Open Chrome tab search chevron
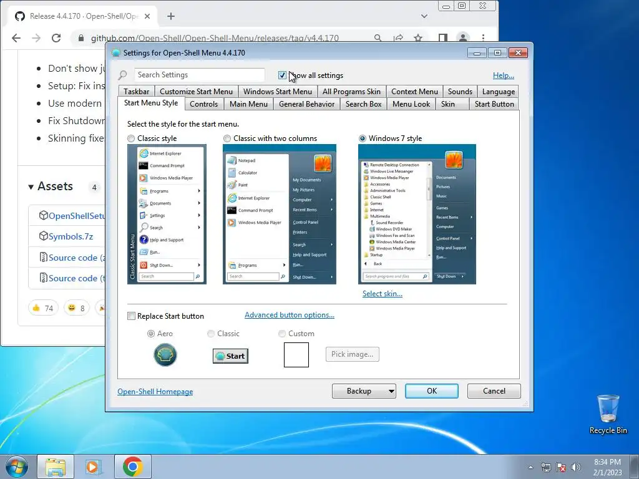Screen dimensions: 639x479 pos(424,16)
